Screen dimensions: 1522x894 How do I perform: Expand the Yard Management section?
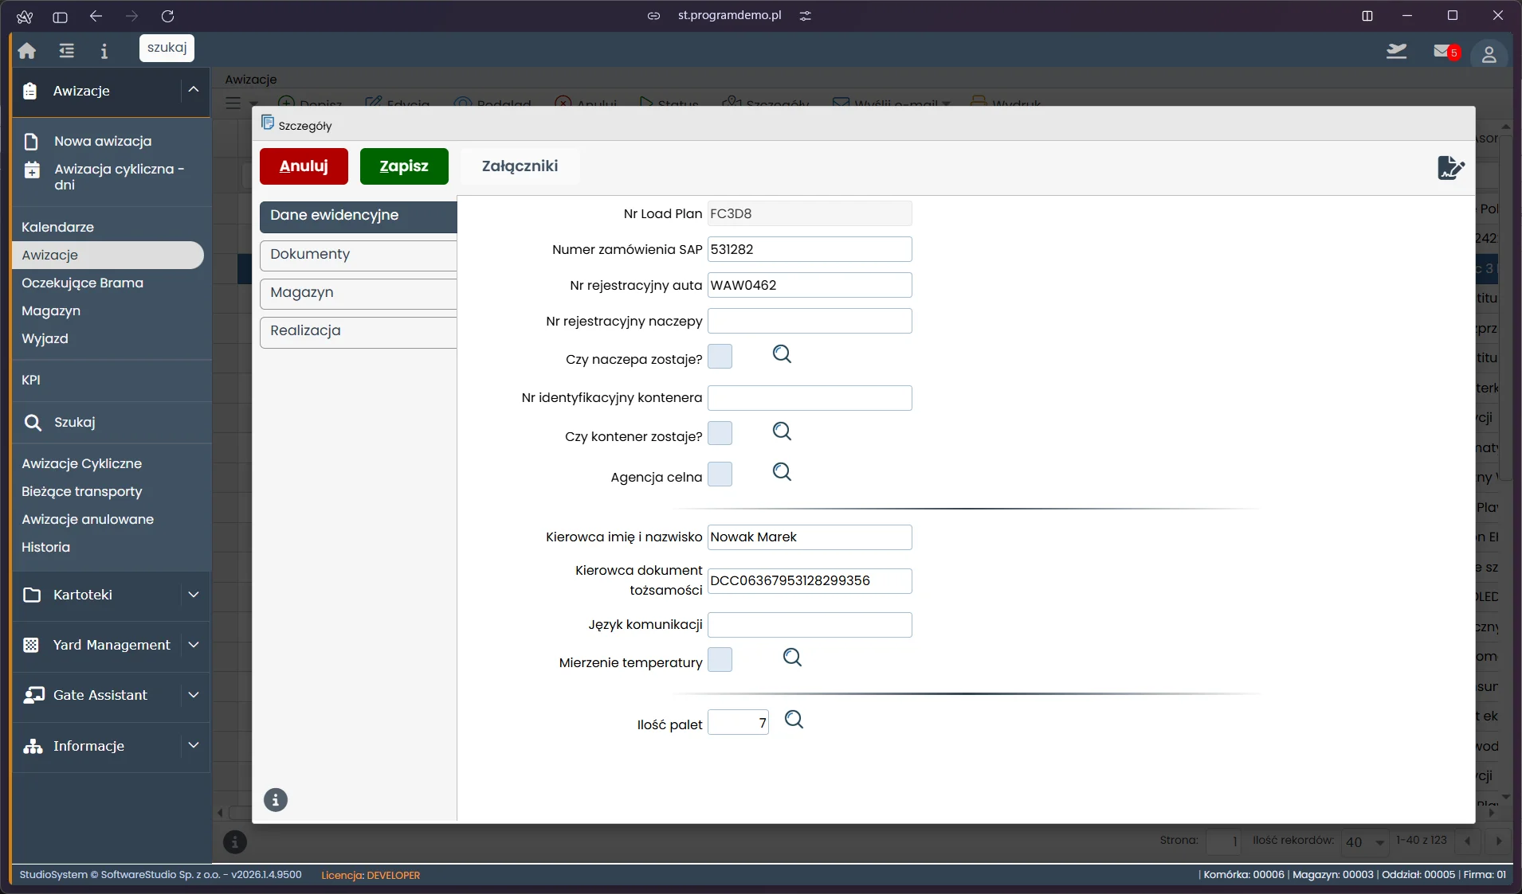(x=194, y=645)
